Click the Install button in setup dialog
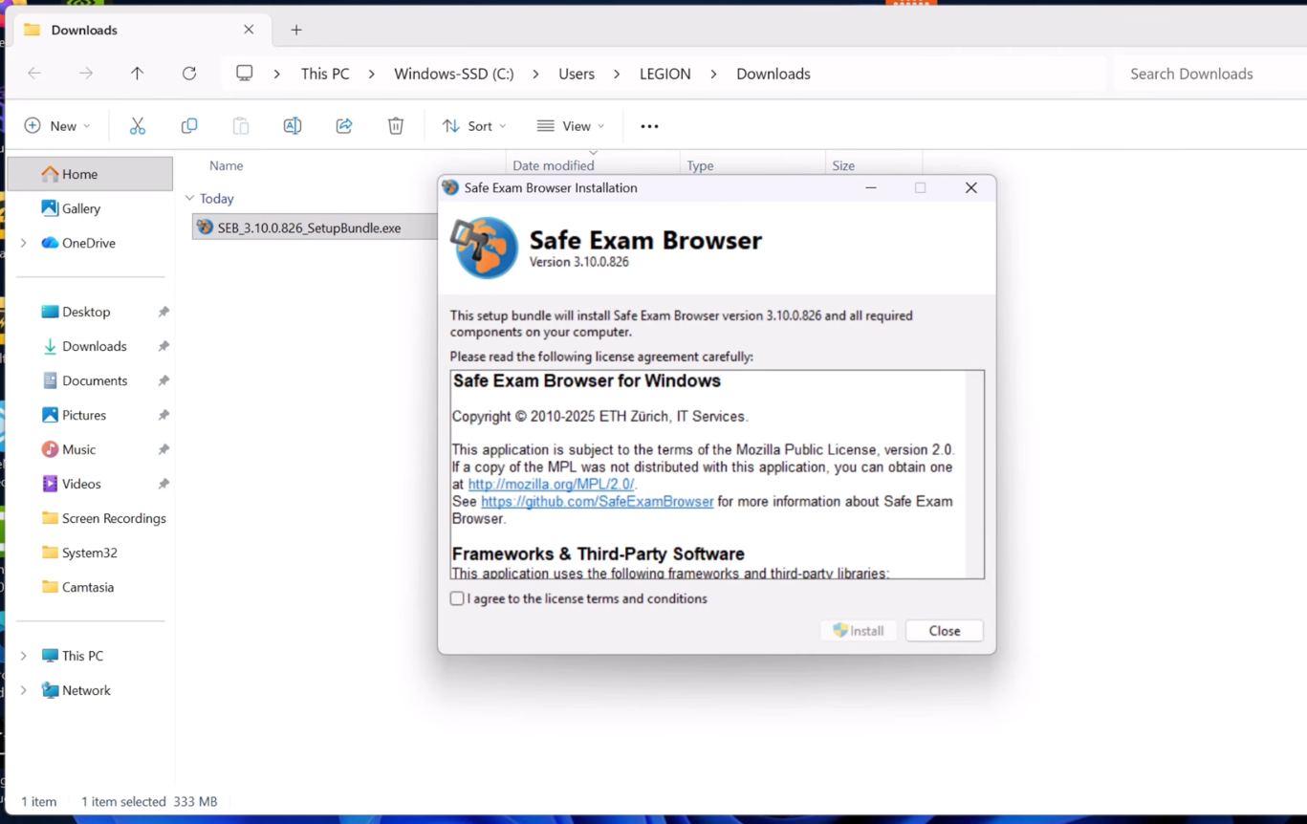 pos(859,631)
